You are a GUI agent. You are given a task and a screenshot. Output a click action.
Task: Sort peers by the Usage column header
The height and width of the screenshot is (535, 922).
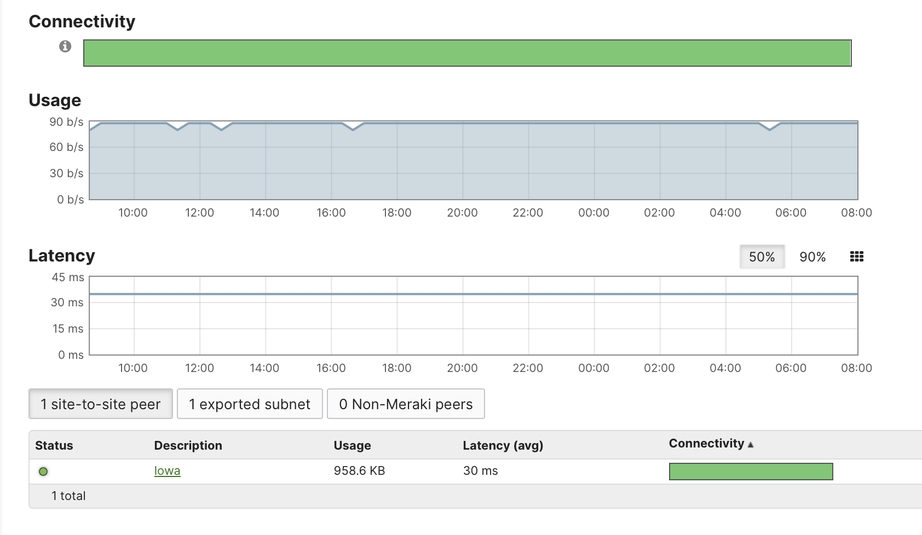tap(352, 445)
